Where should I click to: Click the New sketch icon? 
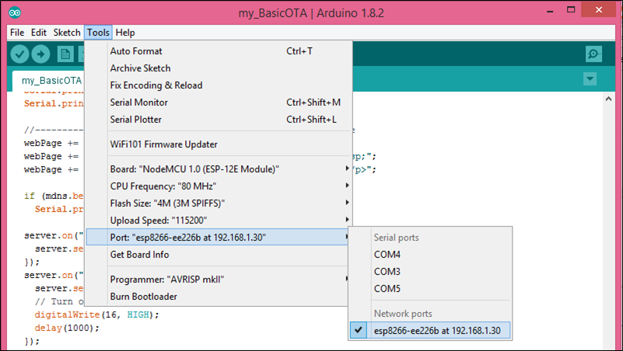[65, 54]
